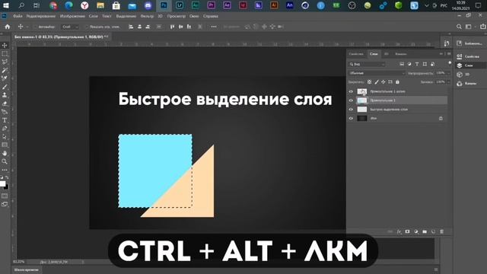
Task: Show hidden system tray icons chevron
Action: [x=427, y=5]
